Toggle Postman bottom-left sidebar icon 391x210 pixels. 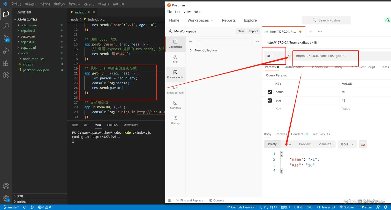click(169, 200)
